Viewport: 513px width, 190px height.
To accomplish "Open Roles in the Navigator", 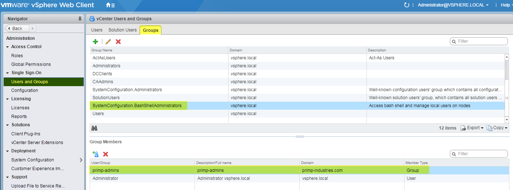I will [x=17, y=56].
